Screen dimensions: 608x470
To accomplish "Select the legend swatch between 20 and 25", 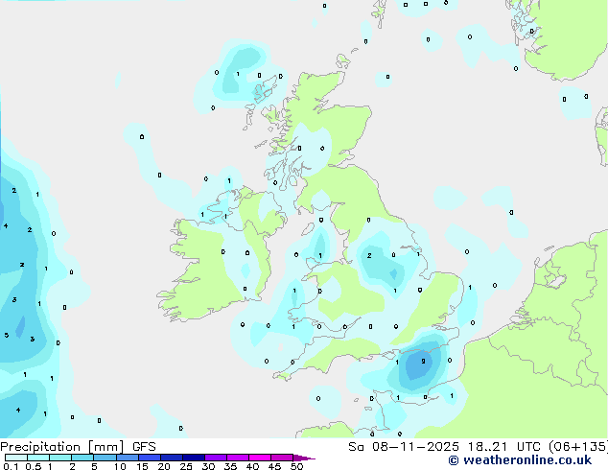I will pos(172,458).
